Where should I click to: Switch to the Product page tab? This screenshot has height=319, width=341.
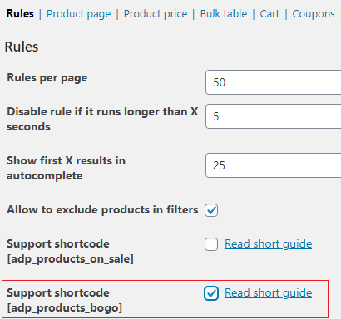tap(79, 14)
